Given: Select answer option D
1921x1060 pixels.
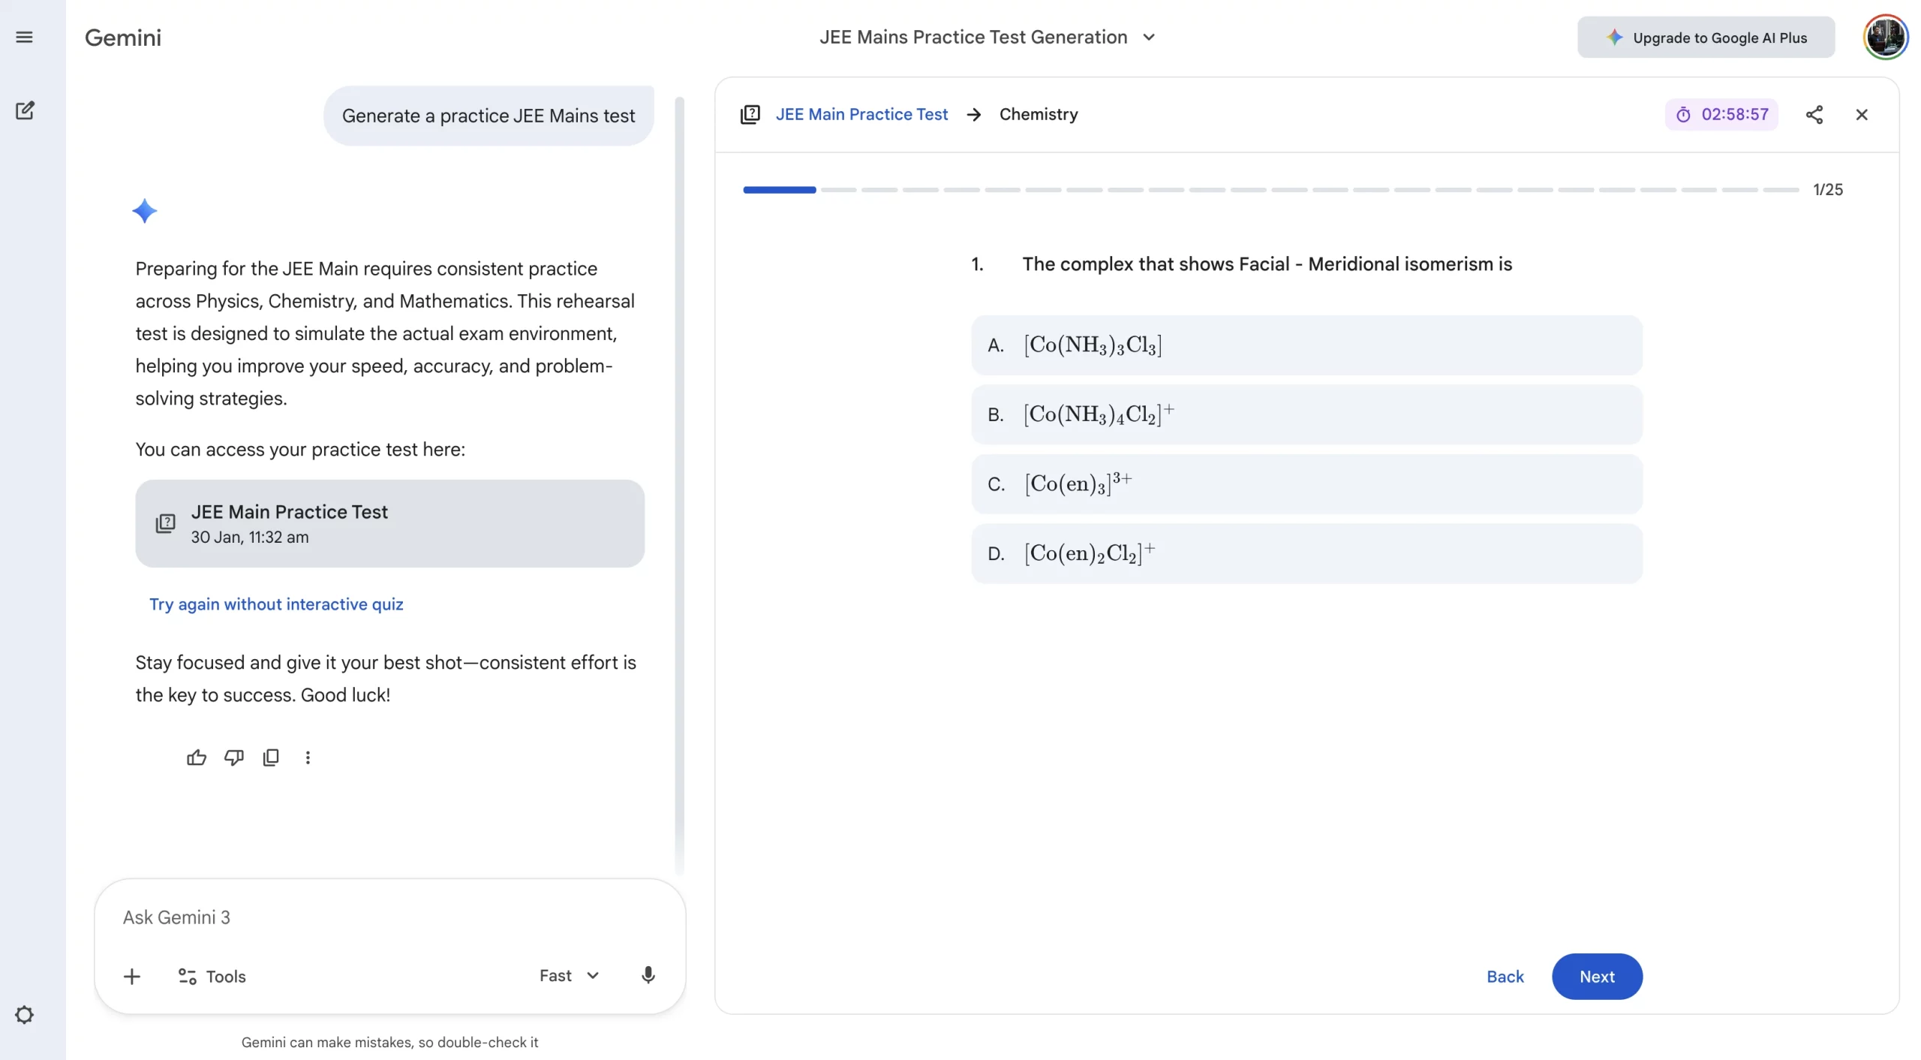Looking at the screenshot, I should (1306, 553).
